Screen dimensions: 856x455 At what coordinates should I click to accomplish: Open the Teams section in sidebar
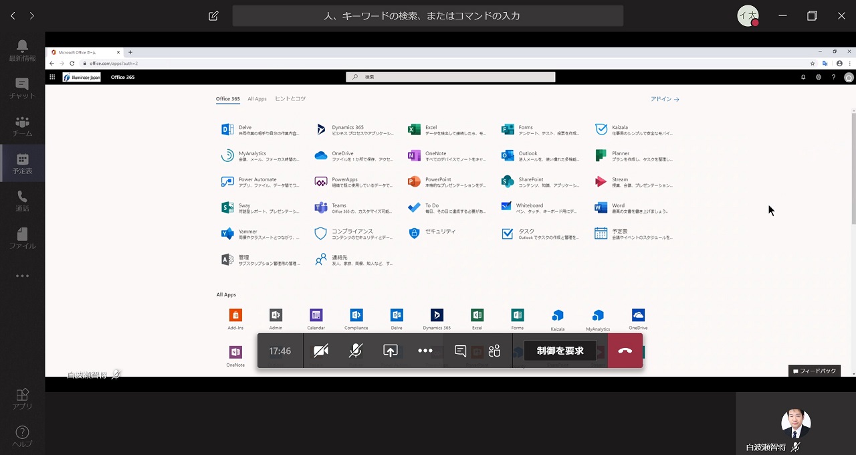22,126
